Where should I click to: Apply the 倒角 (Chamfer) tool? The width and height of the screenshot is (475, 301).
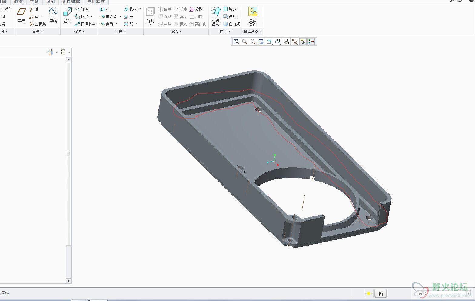pyautogui.click(x=107, y=24)
